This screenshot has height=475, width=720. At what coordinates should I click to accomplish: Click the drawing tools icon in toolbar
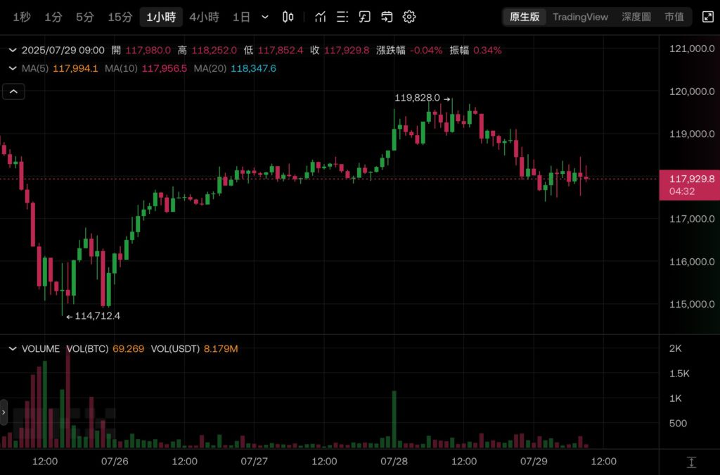point(364,17)
